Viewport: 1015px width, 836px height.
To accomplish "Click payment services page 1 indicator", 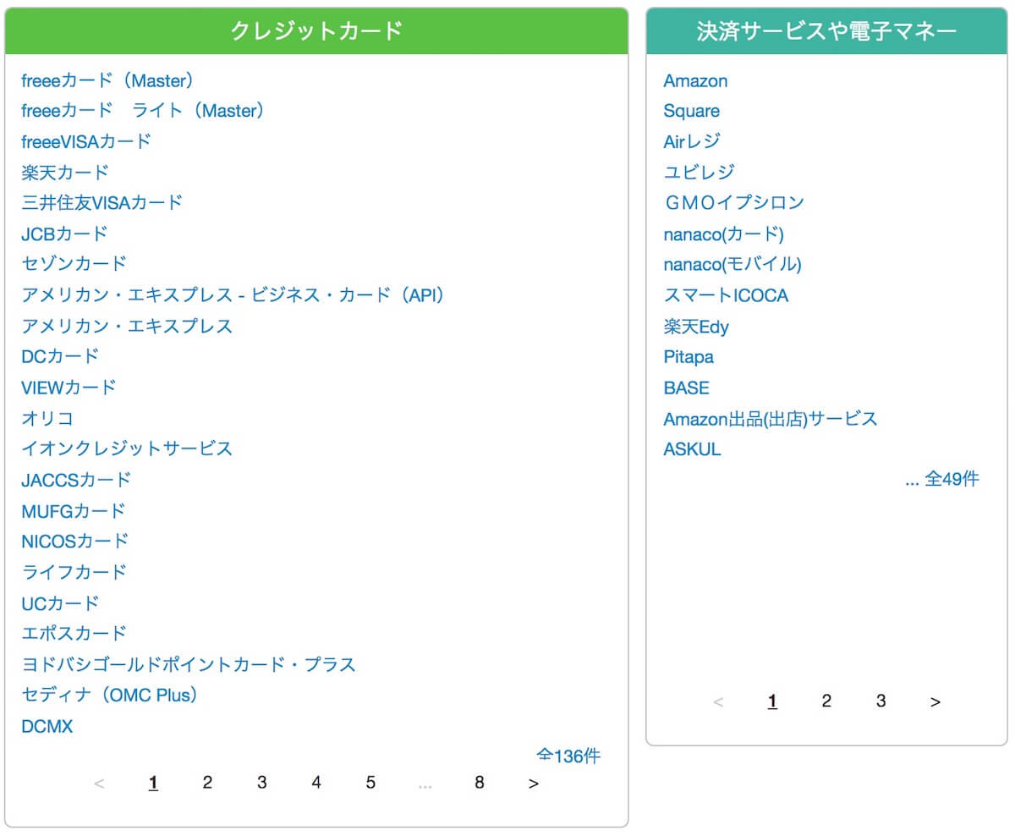I will click(772, 701).
